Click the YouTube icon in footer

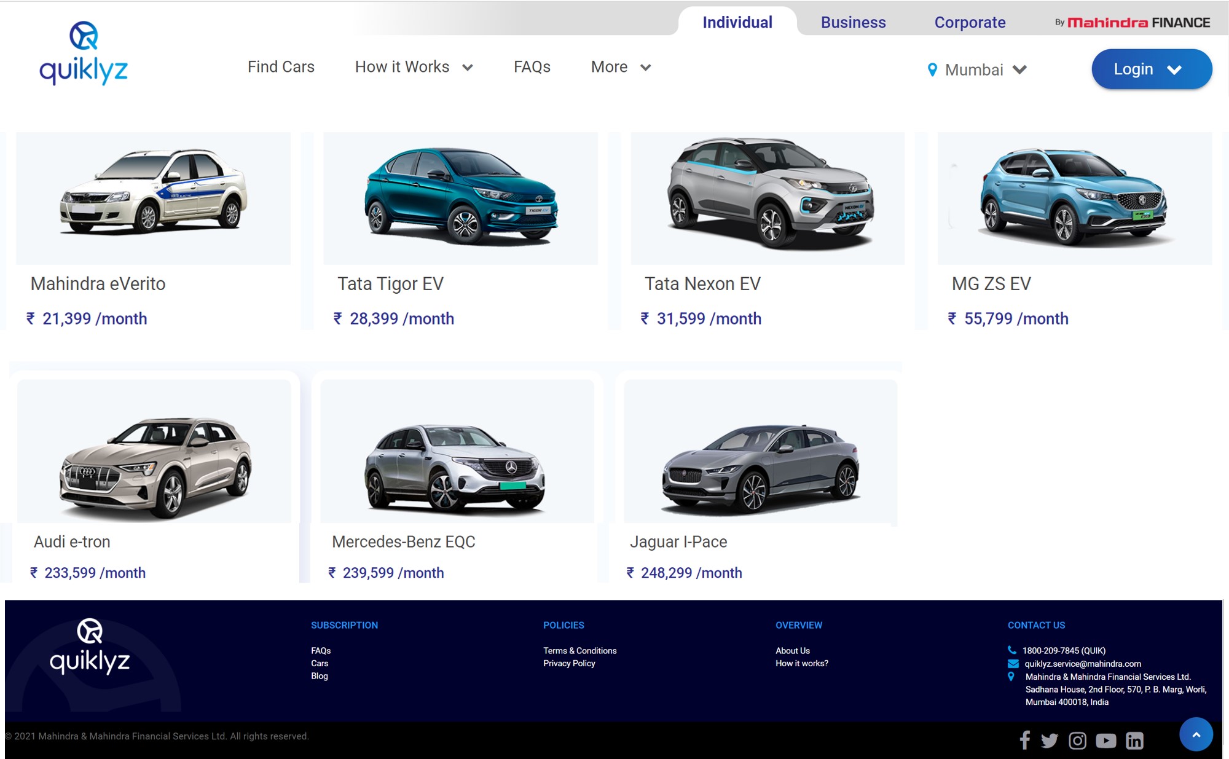[1107, 741]
